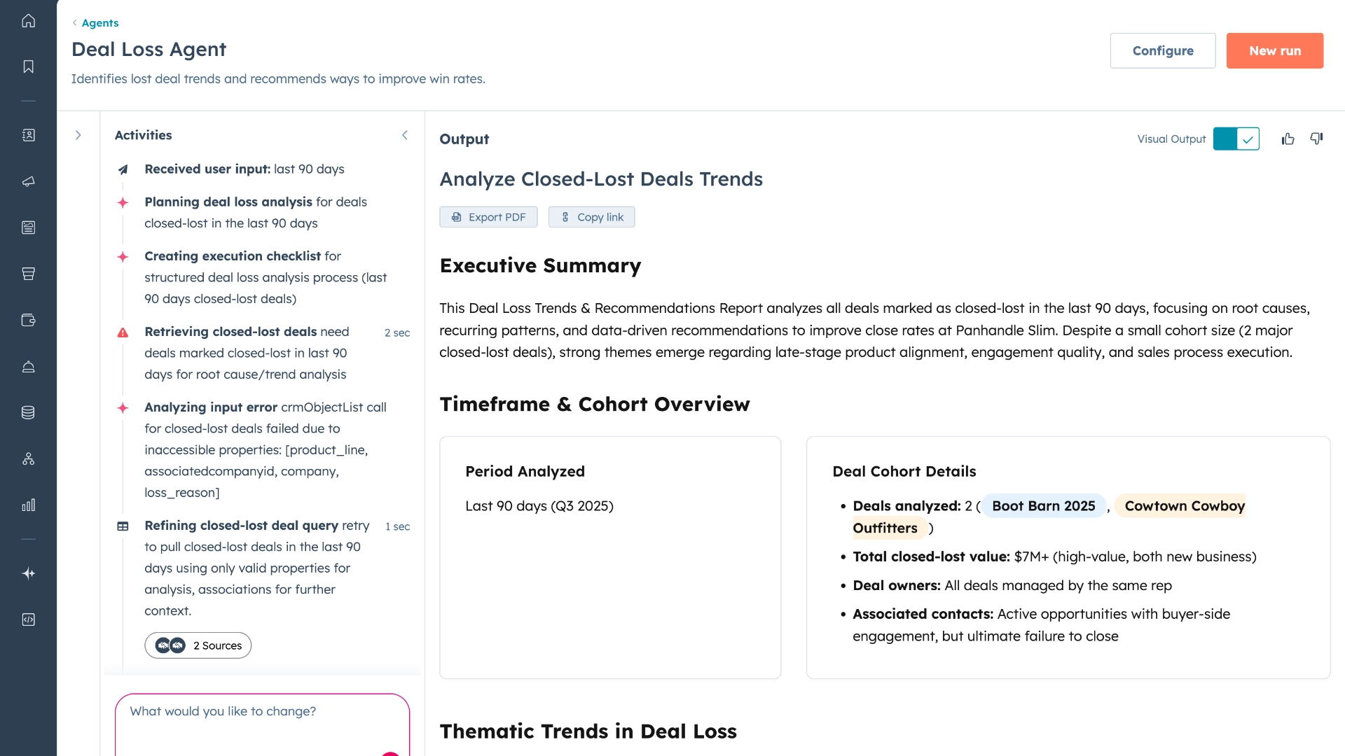The height and width of the screenshot is (756, 1345).
Task: Open the HubSpot Home icon
Action: [x=28, y=20]
